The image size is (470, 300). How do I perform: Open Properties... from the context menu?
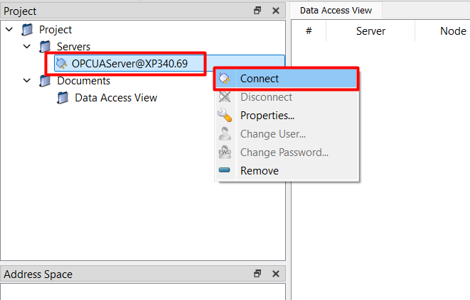click(267, 116)
